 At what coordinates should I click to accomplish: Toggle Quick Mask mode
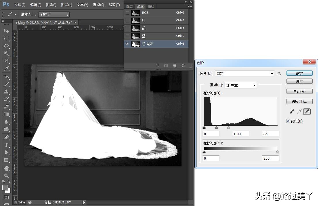[6, 197]
